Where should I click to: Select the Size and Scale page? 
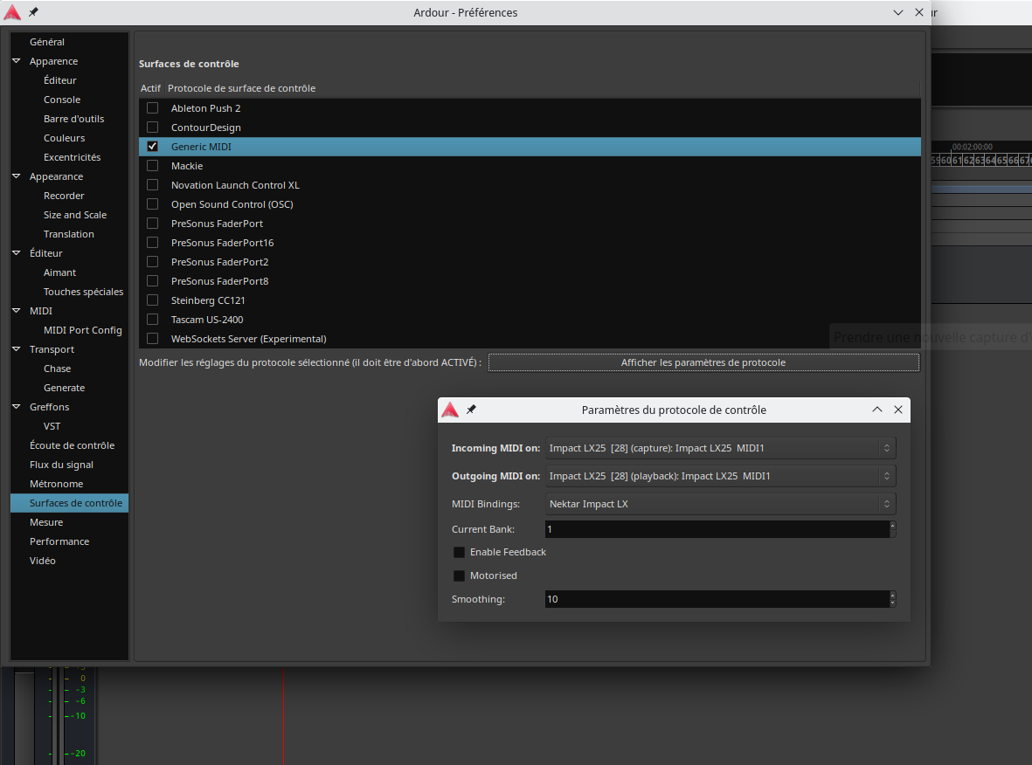(74, 215)
